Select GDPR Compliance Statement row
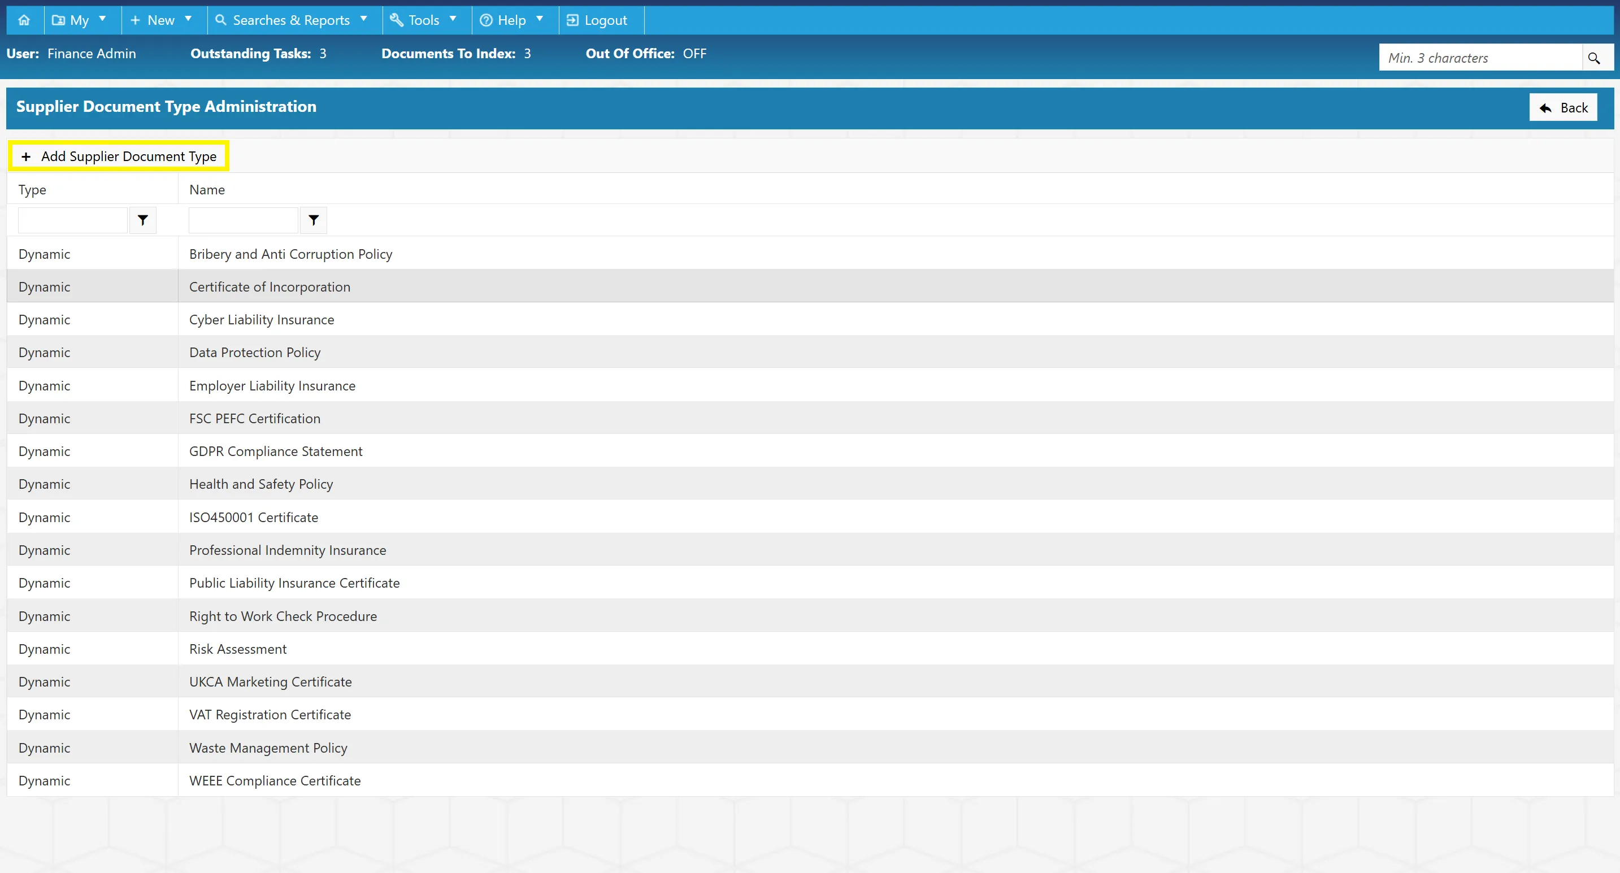Viewport: 1620px width, 873px height. 810,451
